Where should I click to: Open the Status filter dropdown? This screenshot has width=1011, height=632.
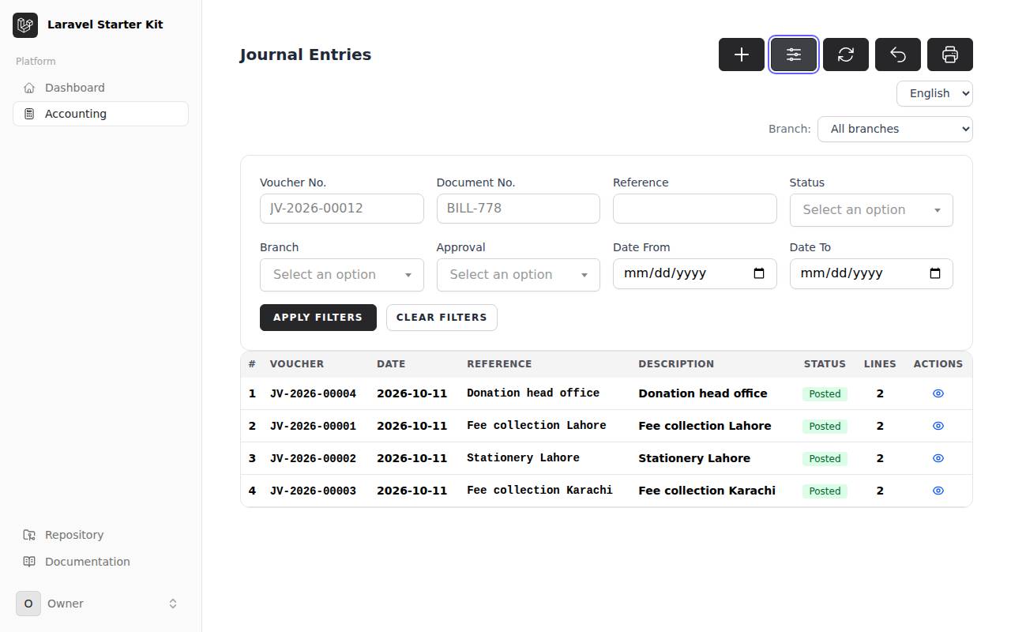[871, 210]
